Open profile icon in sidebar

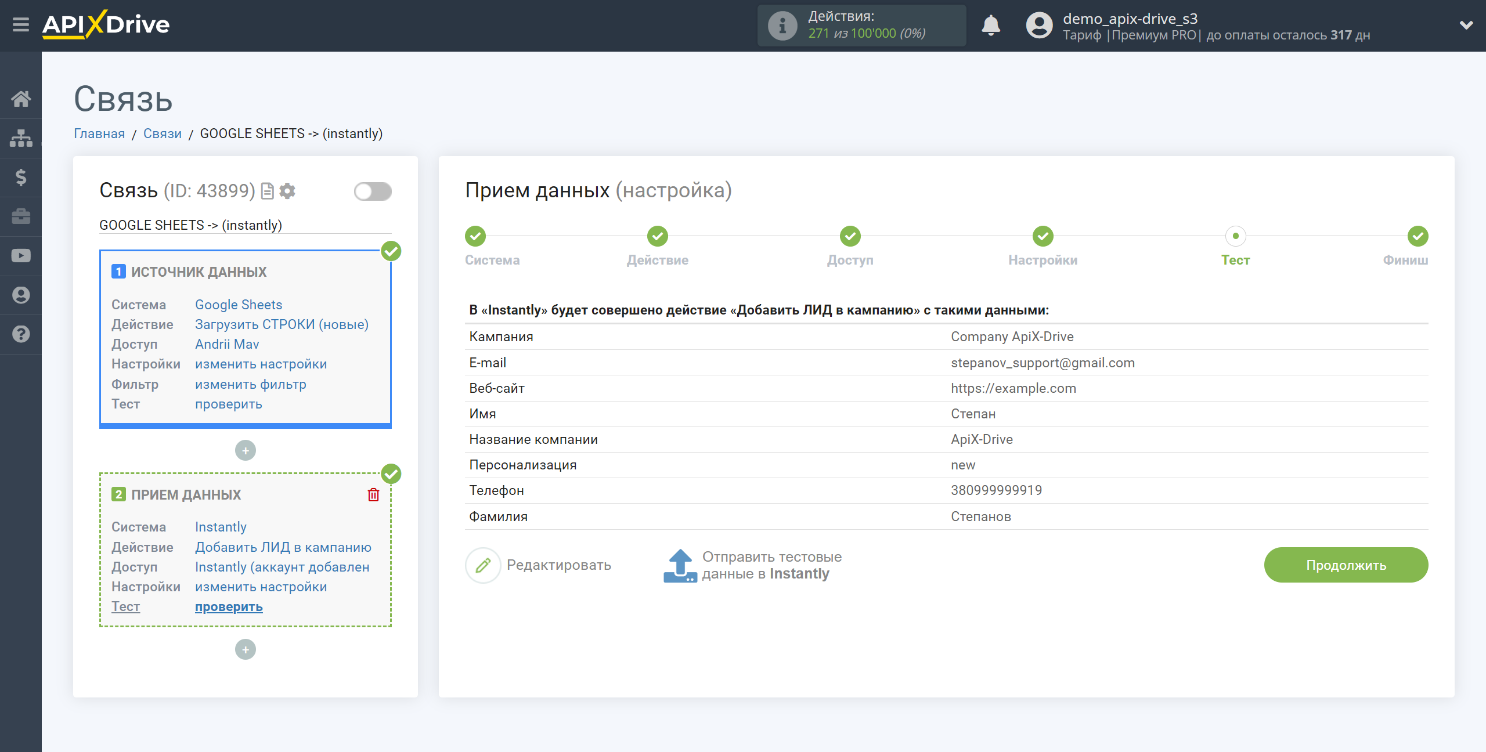click(x=21, y=295)
